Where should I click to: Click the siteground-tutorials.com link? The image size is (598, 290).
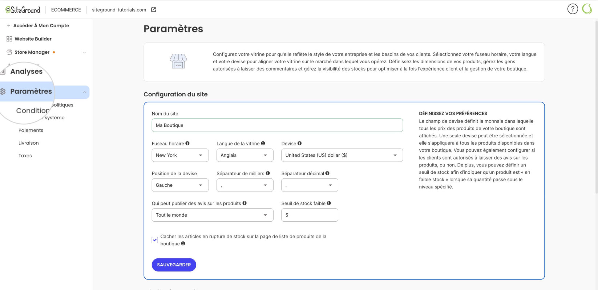(x=119, y=10)
